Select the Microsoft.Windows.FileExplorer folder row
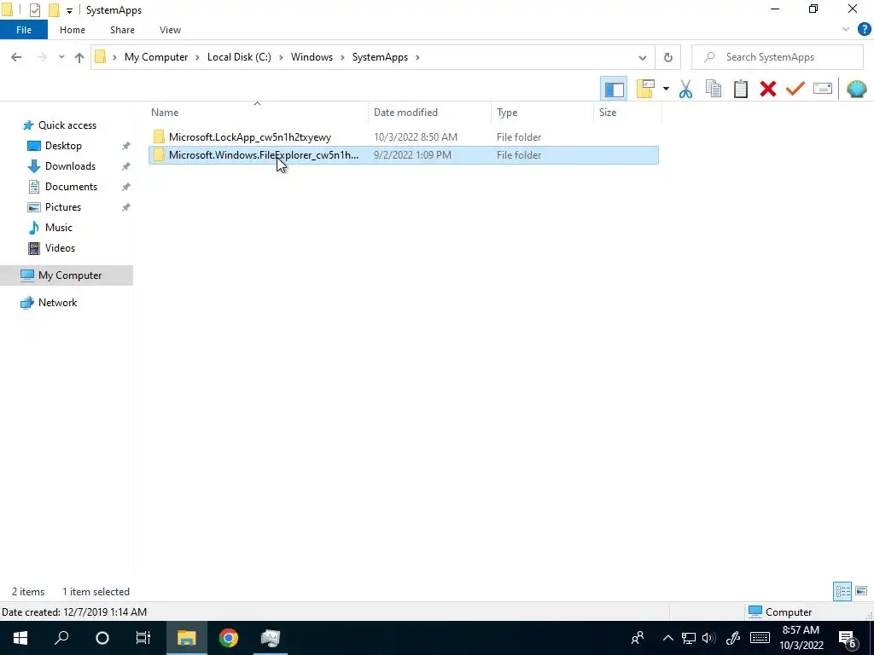874x655 pixels. coord(404,155)
